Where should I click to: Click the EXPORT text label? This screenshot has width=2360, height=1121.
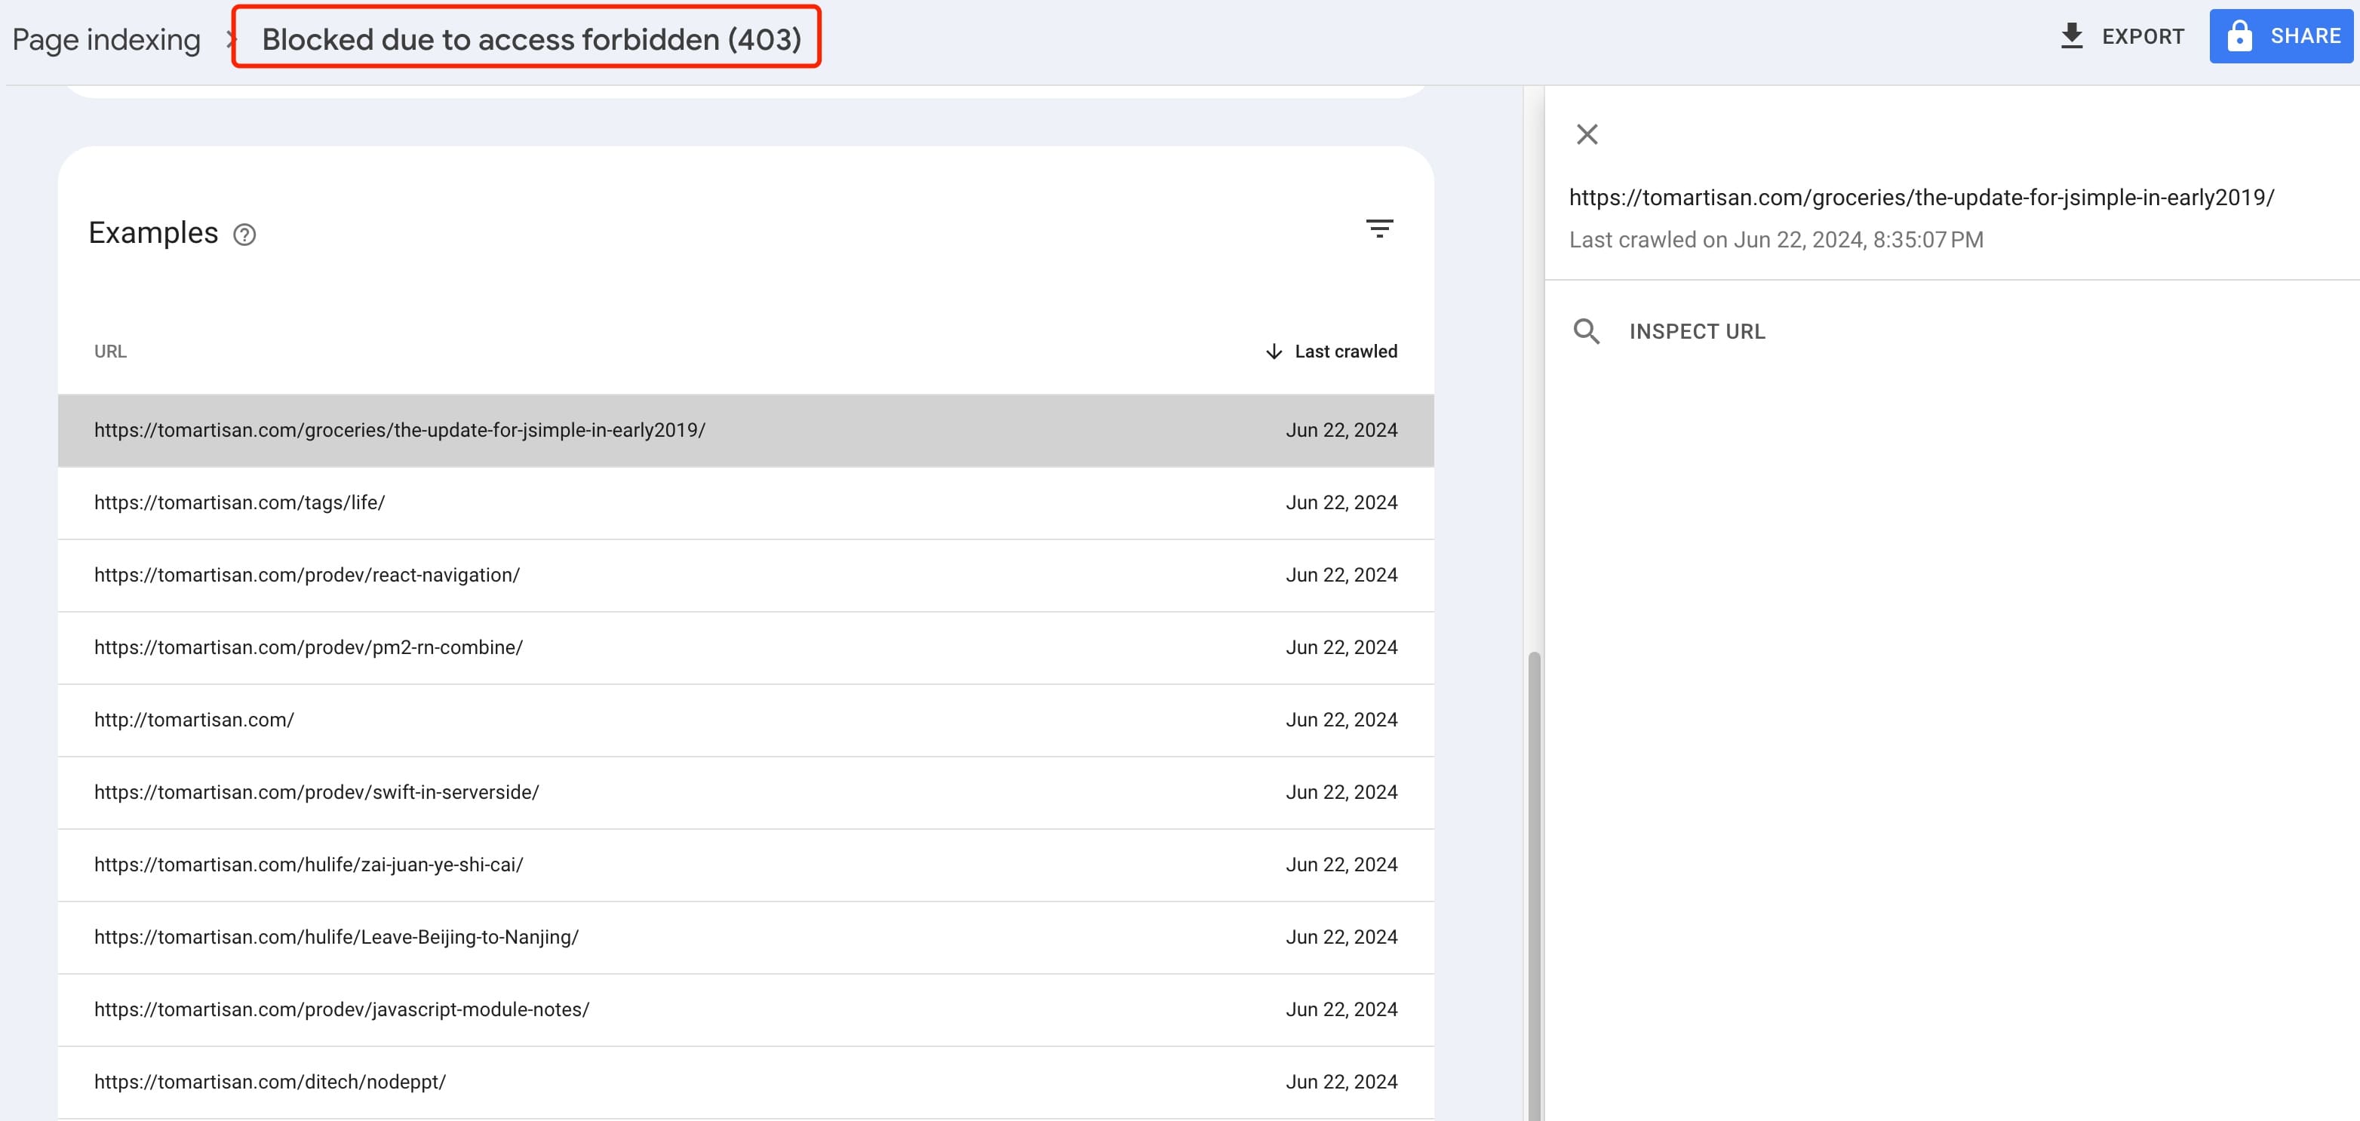tap(2143, 37)
